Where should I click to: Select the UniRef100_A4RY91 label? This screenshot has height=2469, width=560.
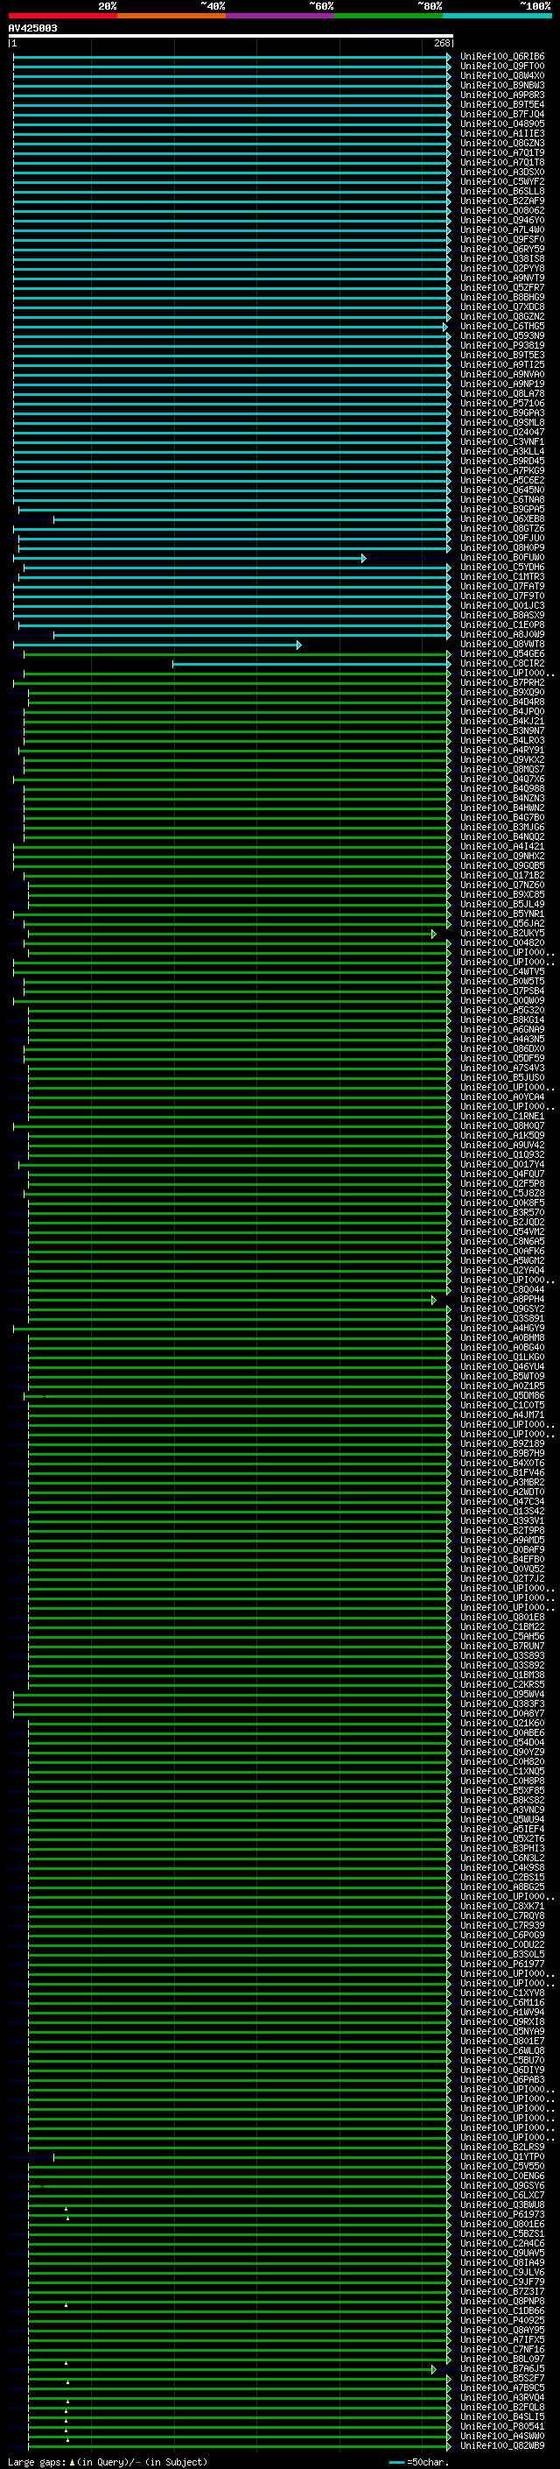pos(502,751)
